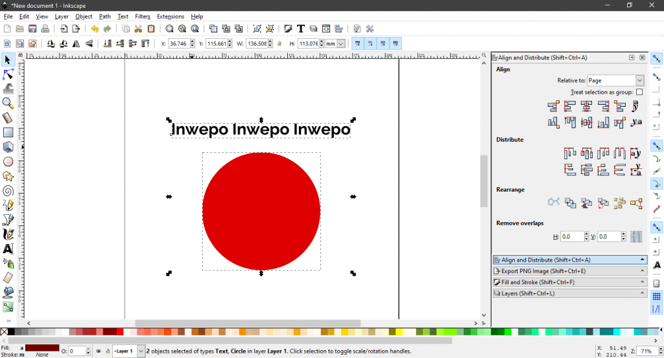Select the Zoom magnifier tool

pos(8,103)
